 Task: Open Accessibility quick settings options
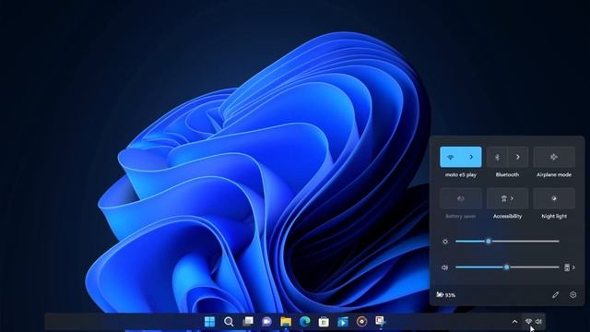tap(507, 198)
